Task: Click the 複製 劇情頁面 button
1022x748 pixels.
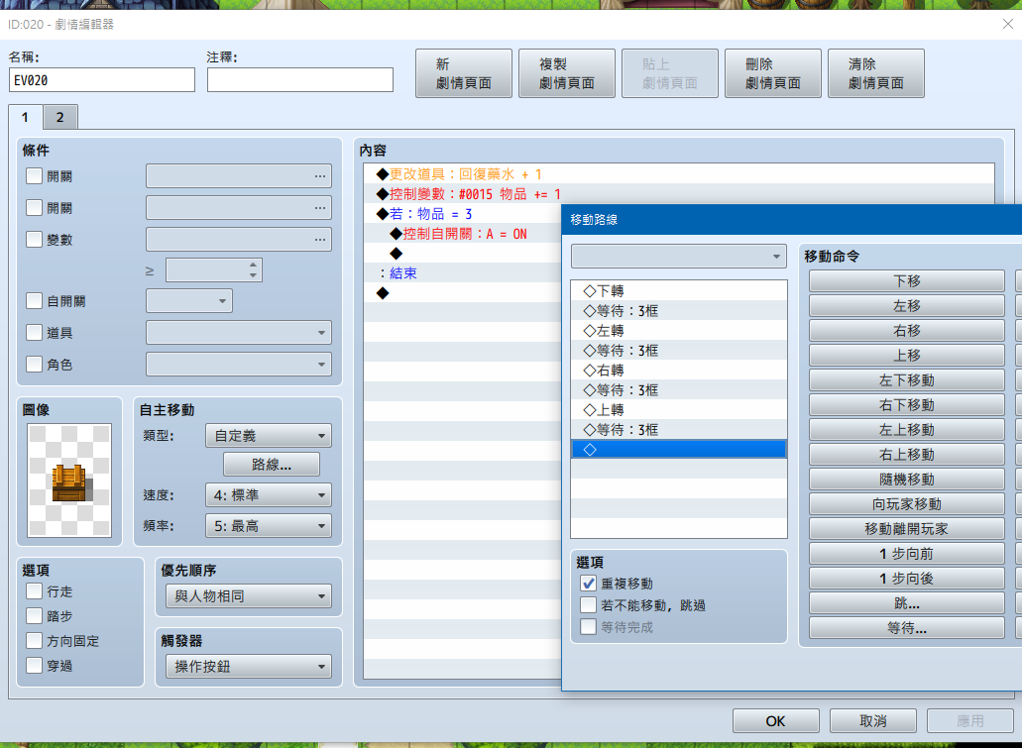Action: tap(566, 73)
